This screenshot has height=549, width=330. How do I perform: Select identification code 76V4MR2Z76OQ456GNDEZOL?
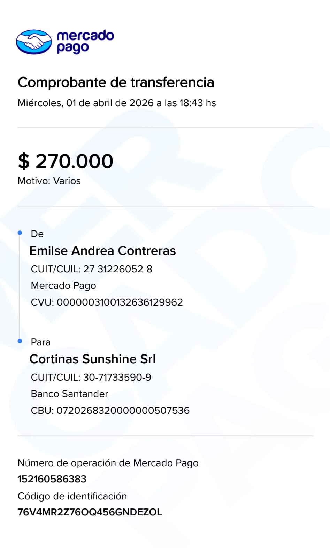click(x=90, y=512)
